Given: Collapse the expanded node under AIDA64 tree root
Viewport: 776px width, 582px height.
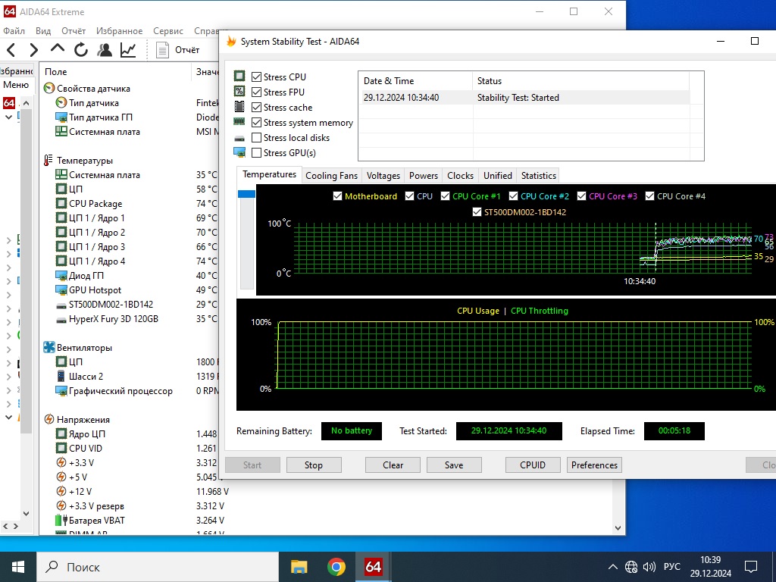Looking at the screenshot, I should 8,117.
